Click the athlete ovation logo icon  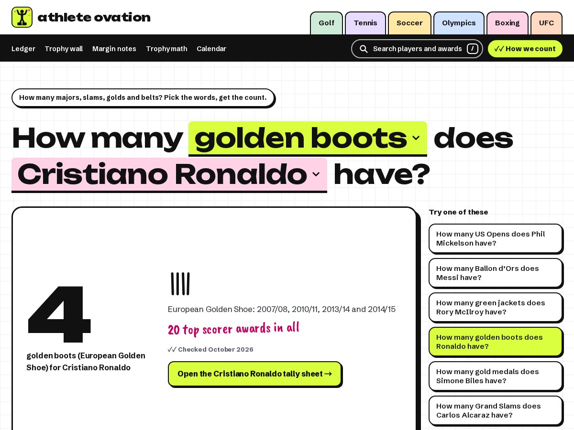click(x=22, y=17)
